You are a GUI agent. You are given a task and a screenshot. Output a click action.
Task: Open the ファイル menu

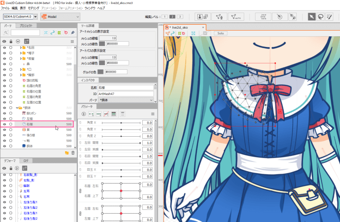point(5,8)
